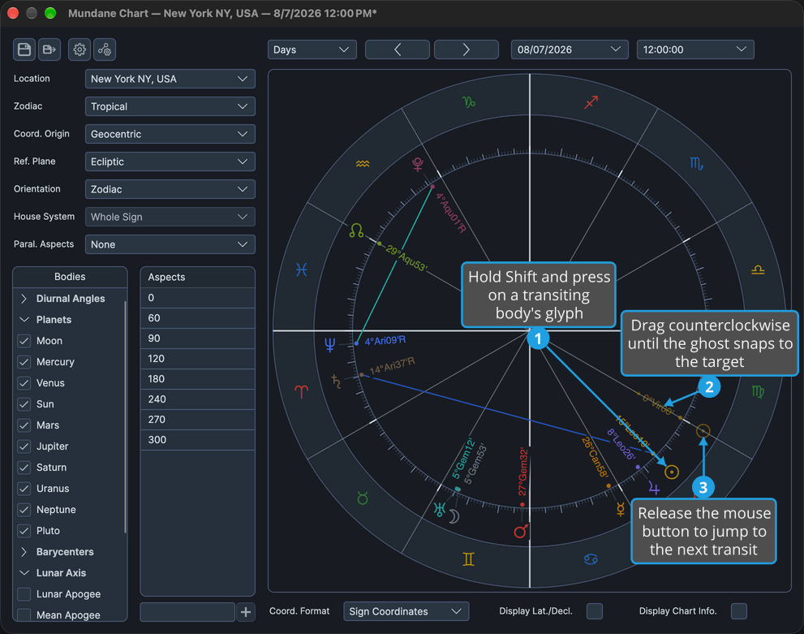Image resolution: width=804 pixels, height=634 pixels.
Task: Expand the Diurnal Angles group
Action: tap(24, 299)
